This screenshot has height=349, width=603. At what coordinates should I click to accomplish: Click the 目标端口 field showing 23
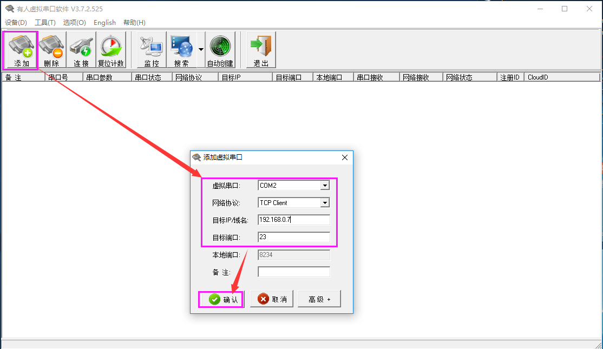point(293,237)
